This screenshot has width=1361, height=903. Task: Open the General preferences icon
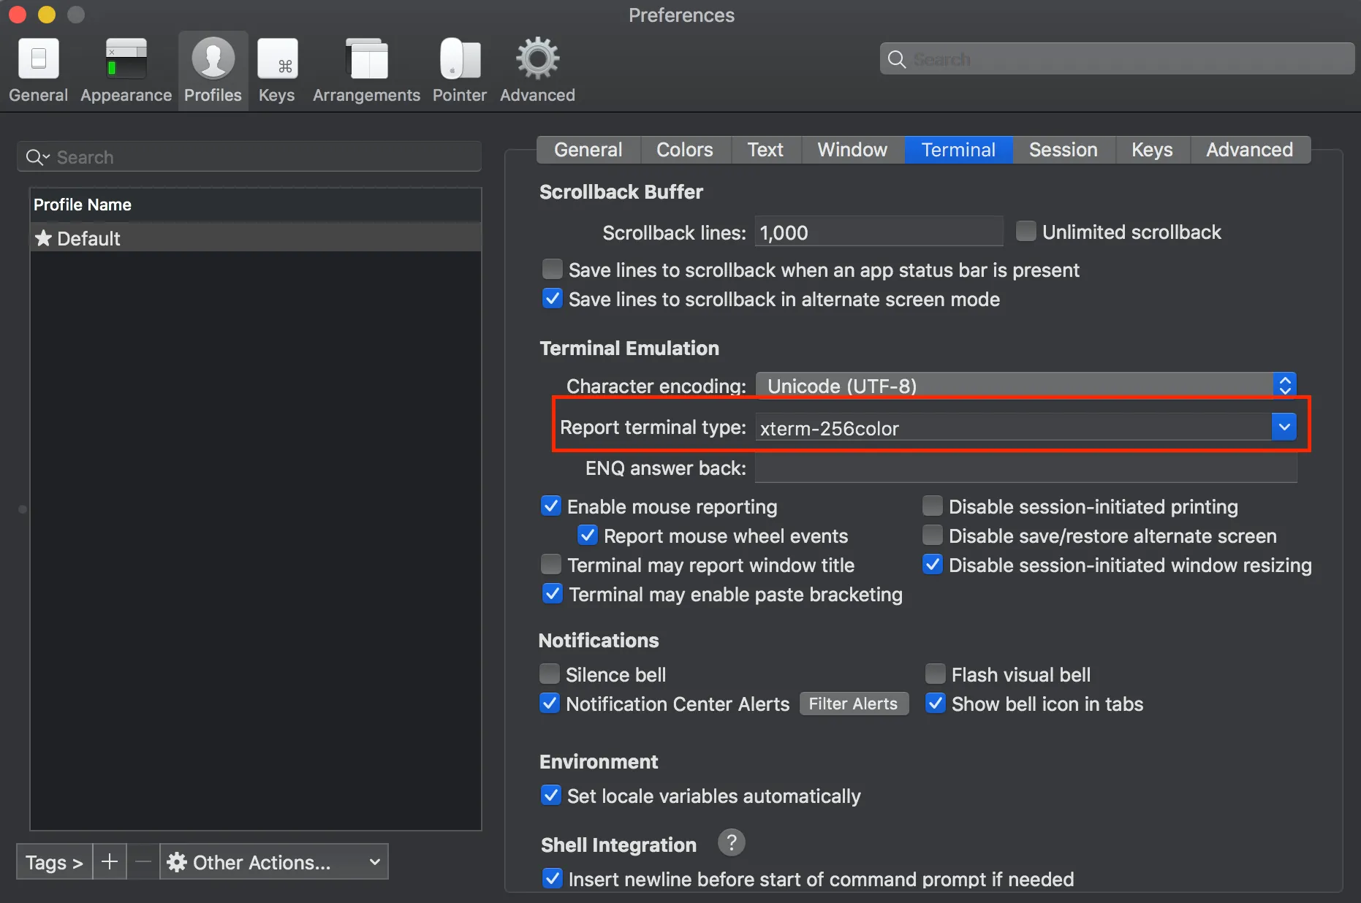pyautogui.click(x=38, y=70)
